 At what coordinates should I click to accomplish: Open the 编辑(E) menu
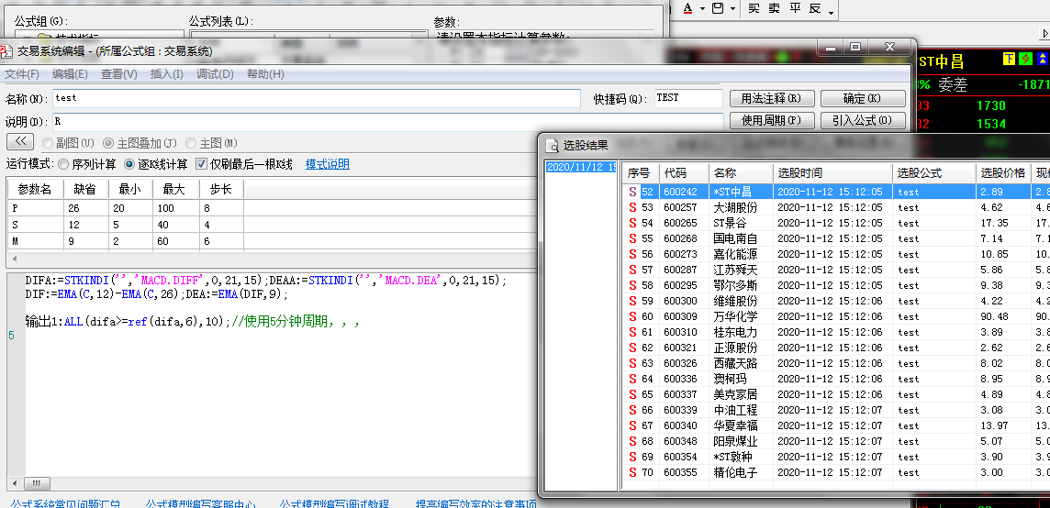point(71,74)
